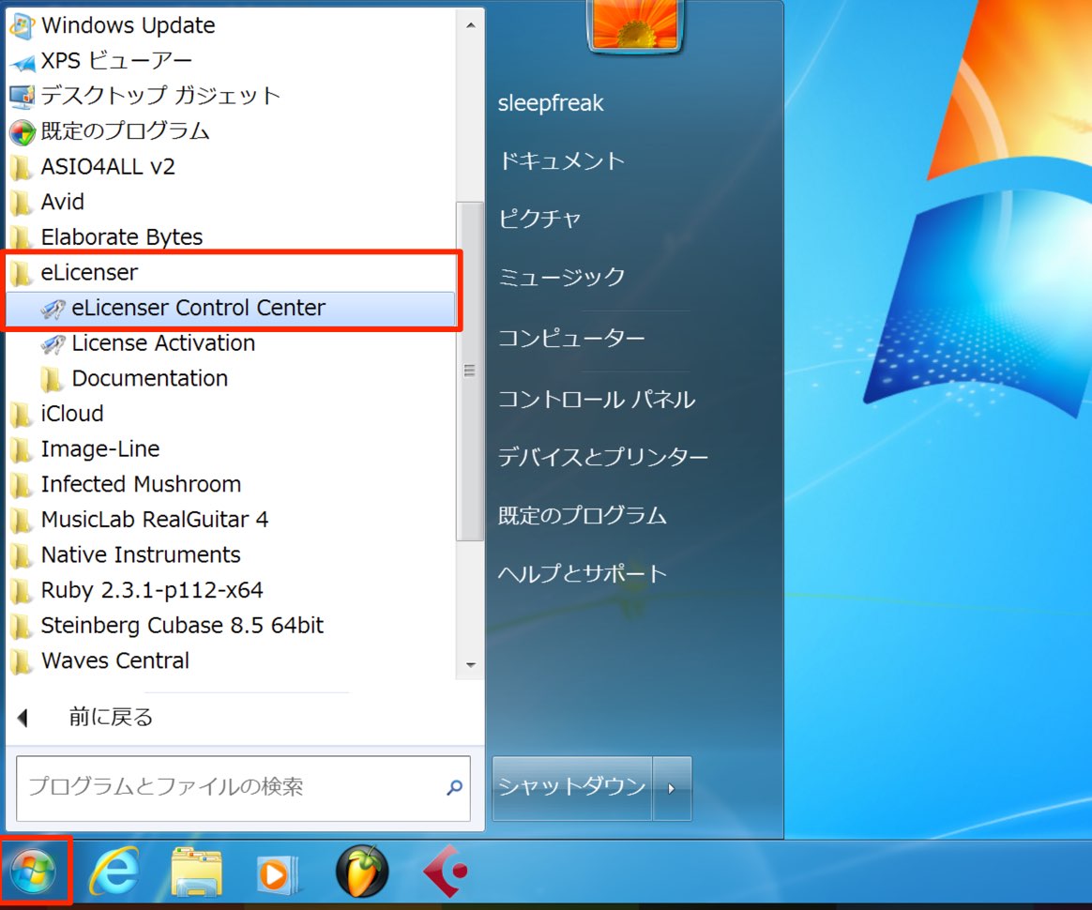Open Windows Explorer folder taskbar icon

[x=197, y=872]
